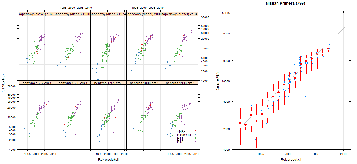Image resolution: width=357 pixels, height=164 pixels.
Task: Click 'Rok produkcji' axis label under lattice panels
Action: [108, 160]
